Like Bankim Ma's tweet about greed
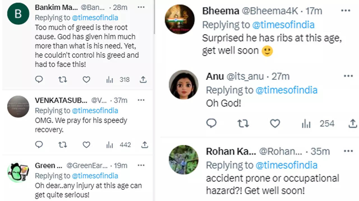 coord(86,80)
